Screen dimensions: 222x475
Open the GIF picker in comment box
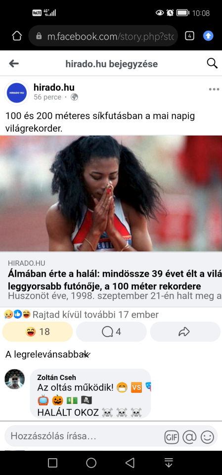click(172, 437)
